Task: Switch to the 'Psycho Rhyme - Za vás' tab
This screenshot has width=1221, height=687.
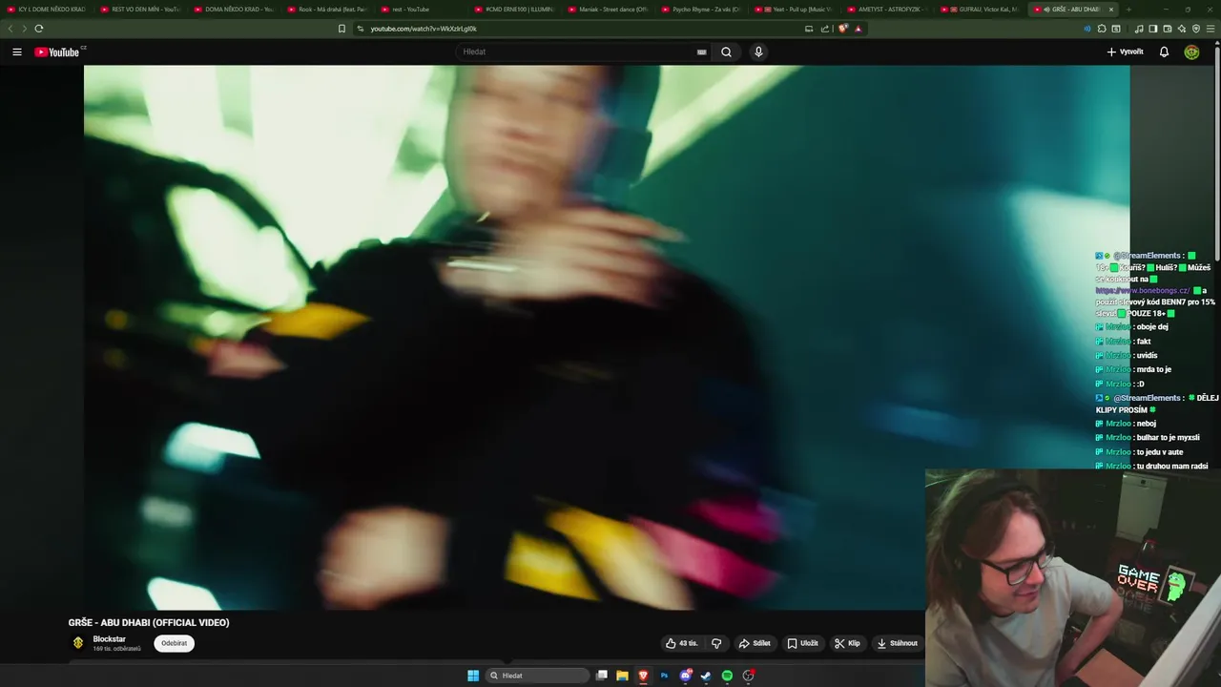Action: 700,9
